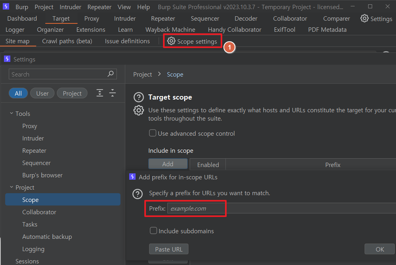Switch to the Logger tab

point(15,30)
